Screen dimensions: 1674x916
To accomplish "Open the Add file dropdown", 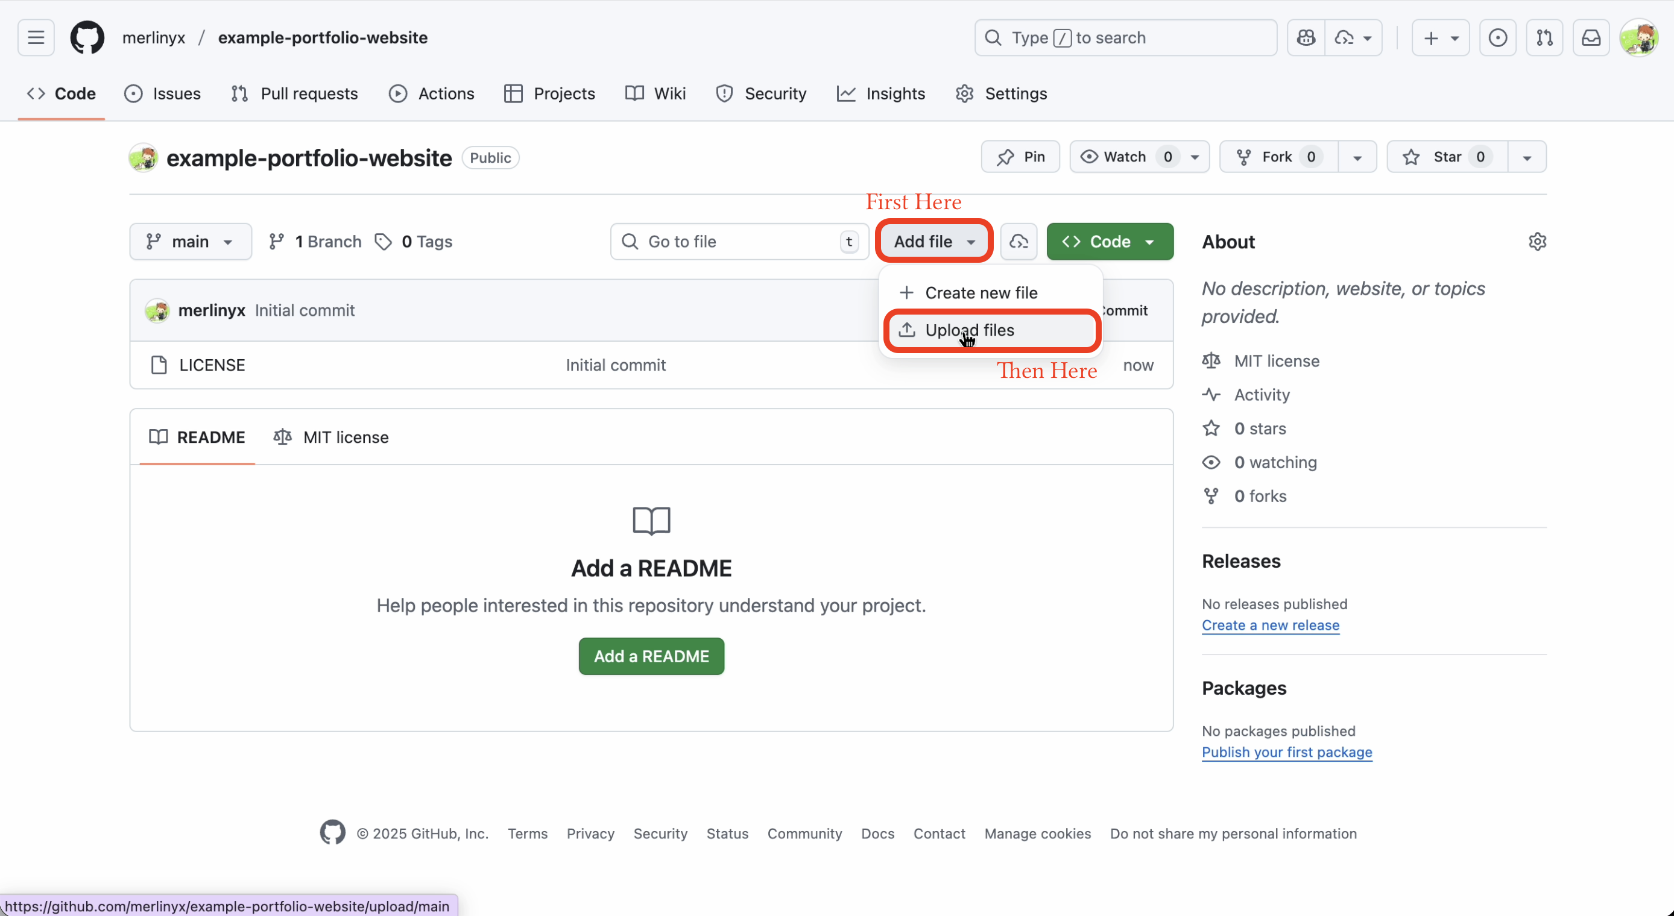I will 934,242.
